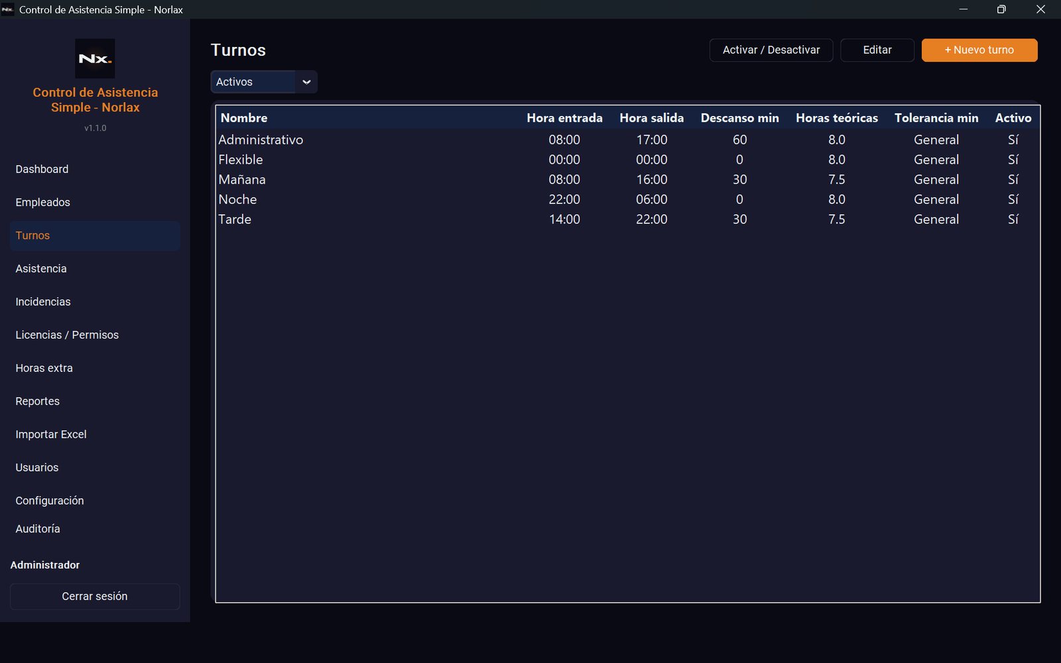Create a shift with + Nuevo turno

tap(979, 50)
